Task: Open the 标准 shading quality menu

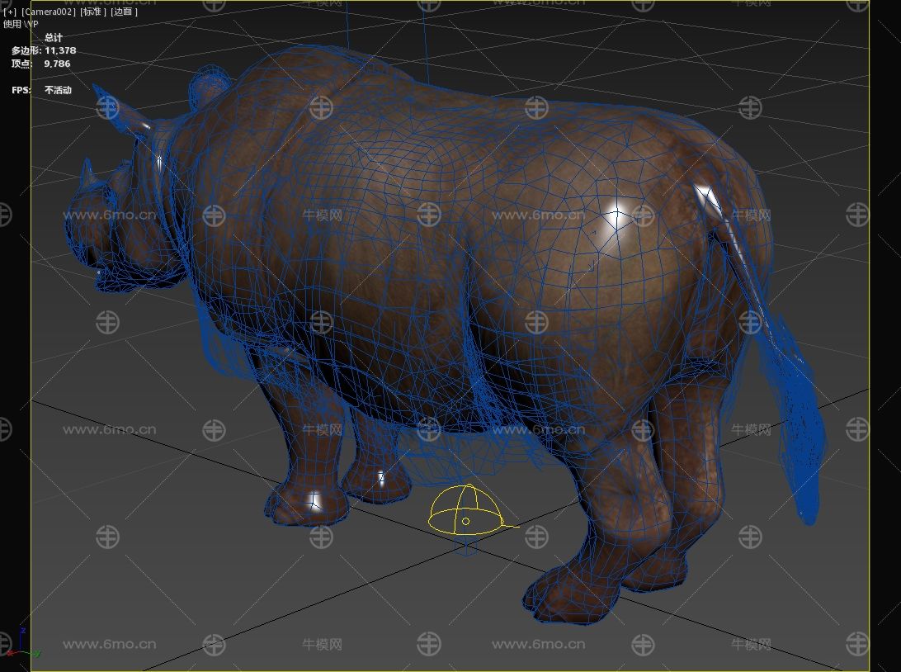Action: click(x=92, y=12)
